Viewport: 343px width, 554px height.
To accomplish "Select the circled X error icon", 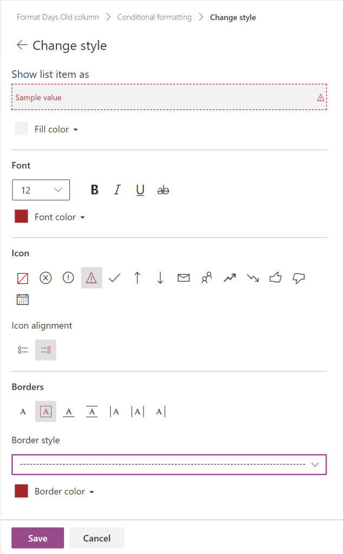I will (46, 278).
